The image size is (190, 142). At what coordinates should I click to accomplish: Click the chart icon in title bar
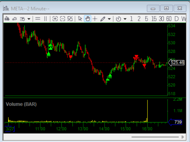tap(6, 9)
